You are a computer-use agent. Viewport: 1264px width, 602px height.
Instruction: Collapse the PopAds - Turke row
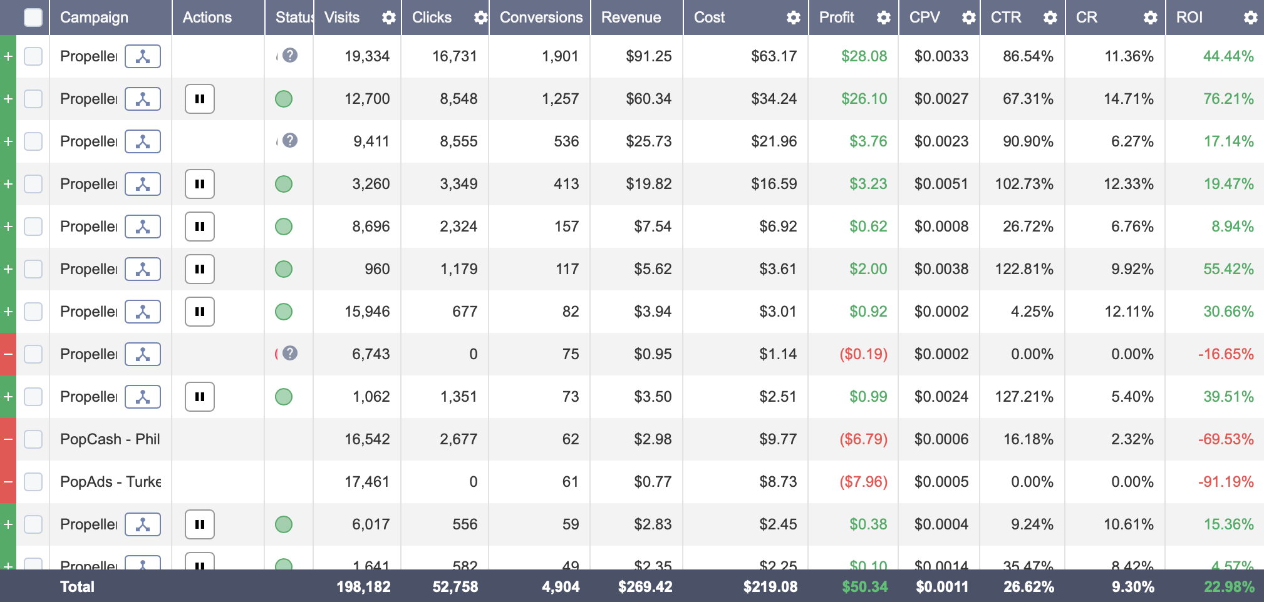click(x=8, y=482)
